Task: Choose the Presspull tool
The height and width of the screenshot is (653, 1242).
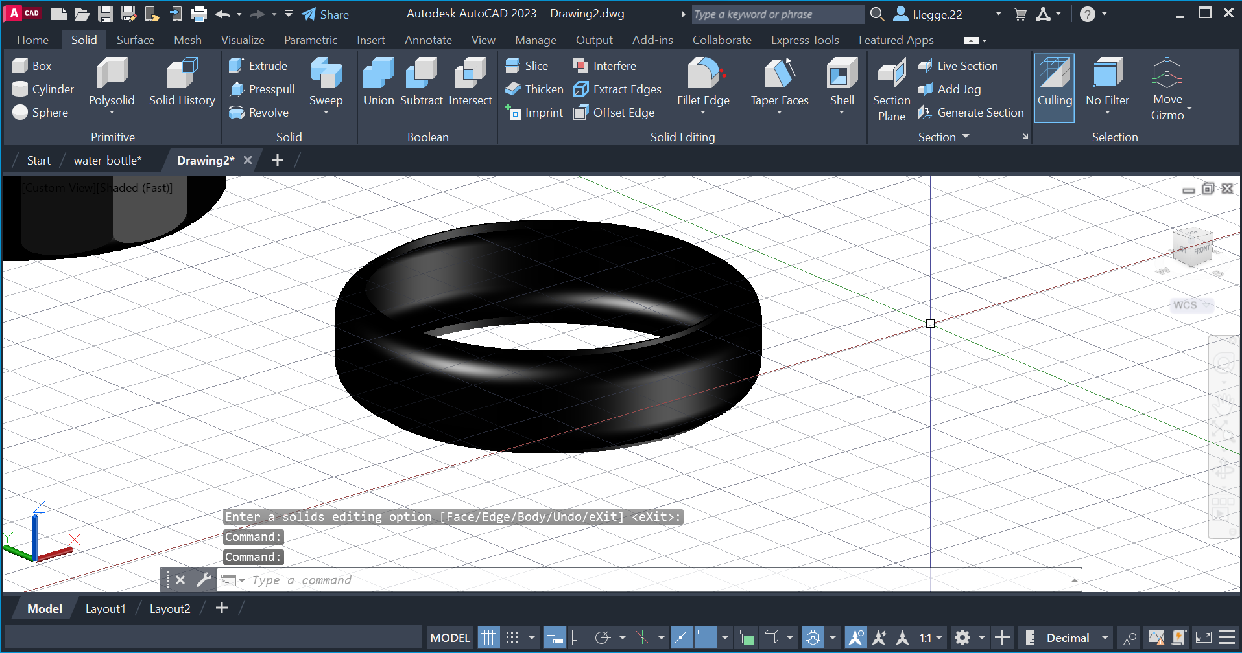Action: (x=262, y=89)
